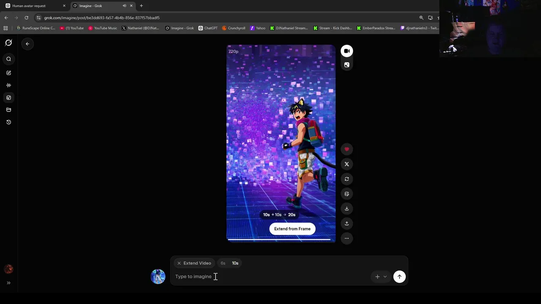This screenshot has height=304, width=541.
Task: Open the Nathaniel X profile bookmark
Action: 141,28
